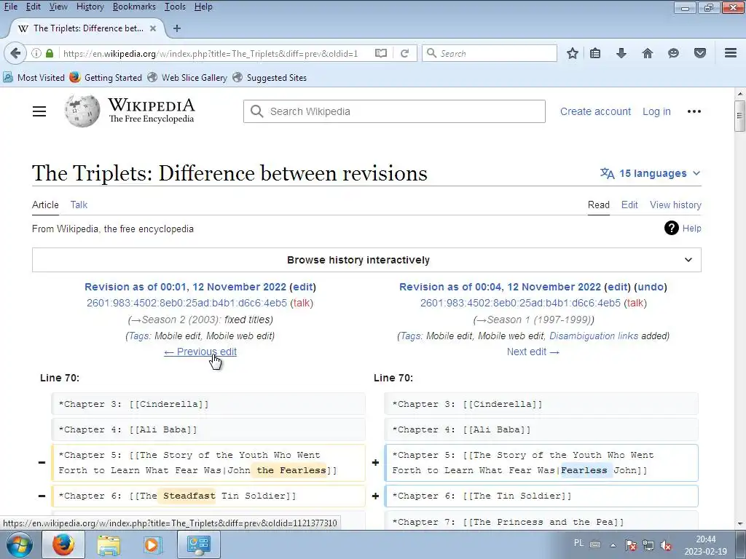
Task: Switch to the View history tab
Action: pos(675,205)
